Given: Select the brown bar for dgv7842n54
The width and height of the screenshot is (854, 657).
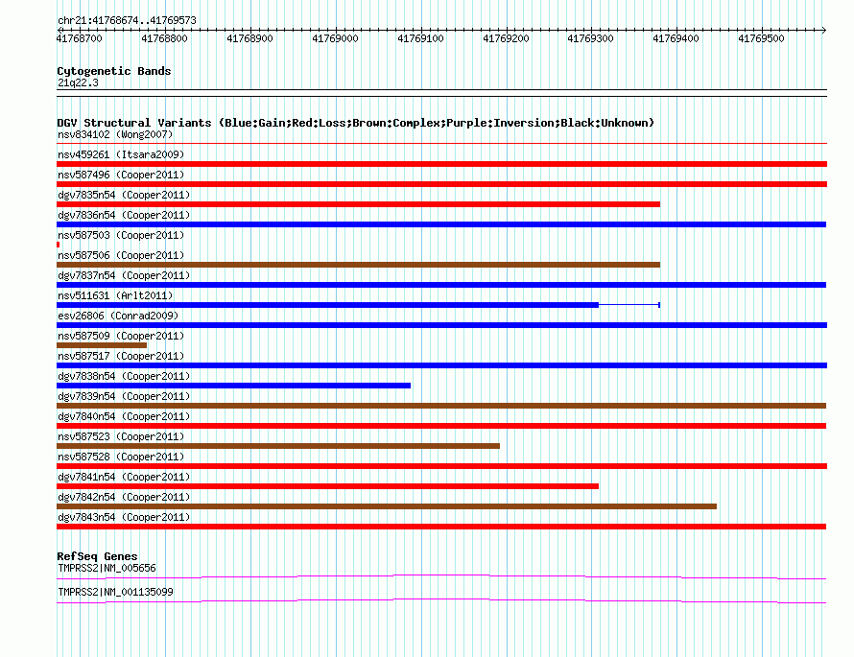Looking at the screenshot, I should tap(387, 506).
